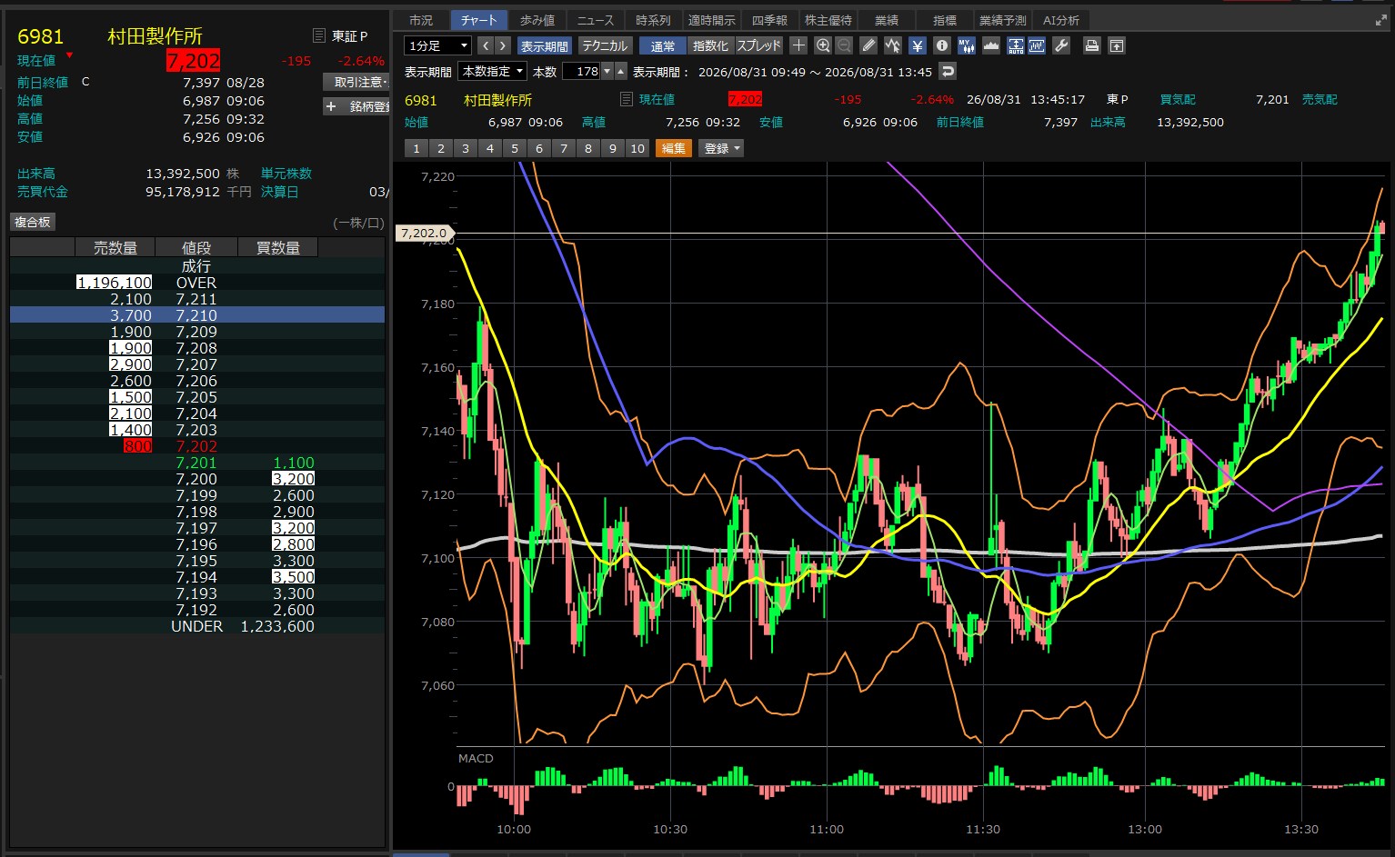Open the 歩み値 tab
This screenshot has height=857, width=1395.
(537, 20)
